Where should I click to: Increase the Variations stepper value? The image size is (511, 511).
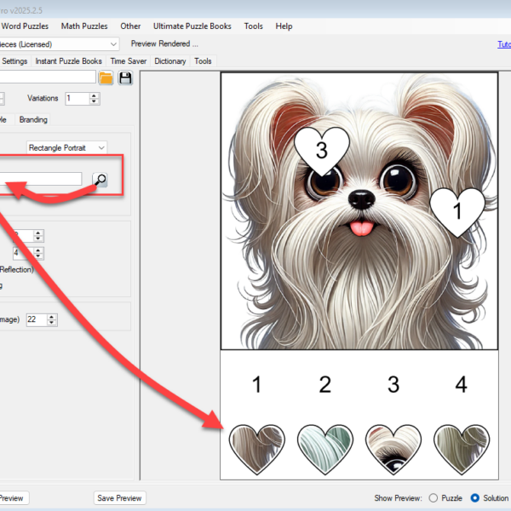tap(95, 95)
